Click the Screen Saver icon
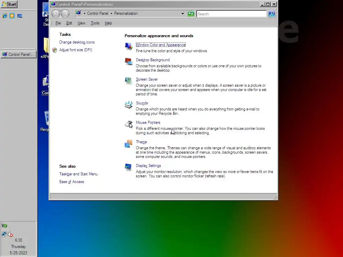Screen dimensions: 343x257 tap(129, 81)
